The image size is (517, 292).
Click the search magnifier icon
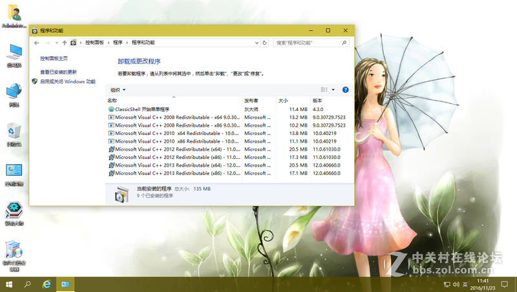tap(344, 43)
